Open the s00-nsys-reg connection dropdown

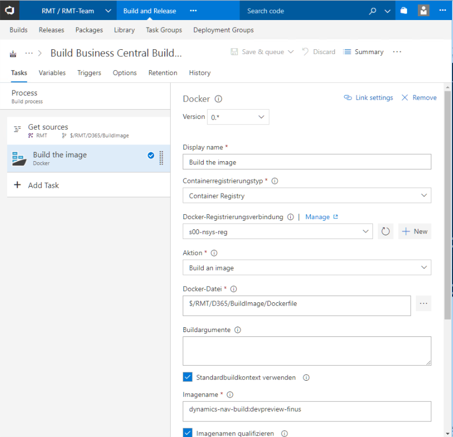(x=278, y=231)
